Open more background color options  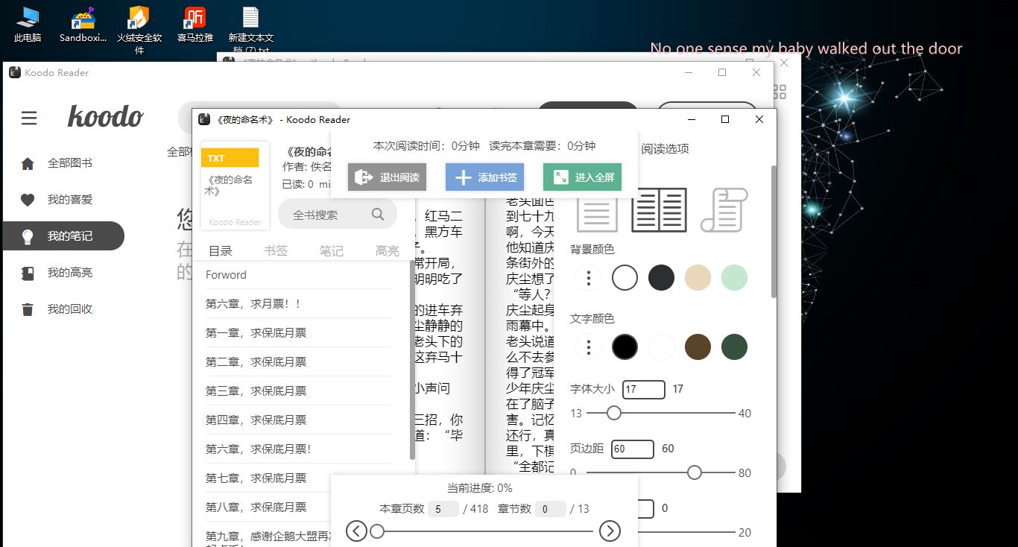[x=588, y=277]
